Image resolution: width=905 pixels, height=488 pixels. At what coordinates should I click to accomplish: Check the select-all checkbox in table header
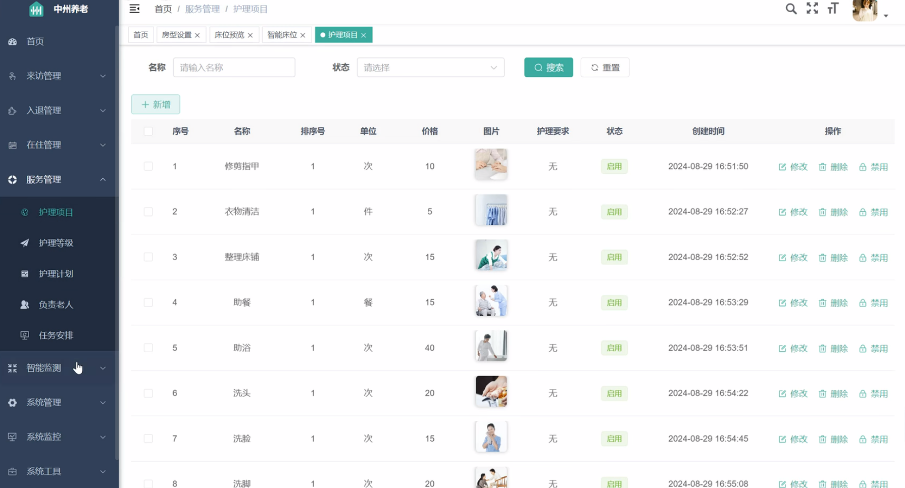148,131
